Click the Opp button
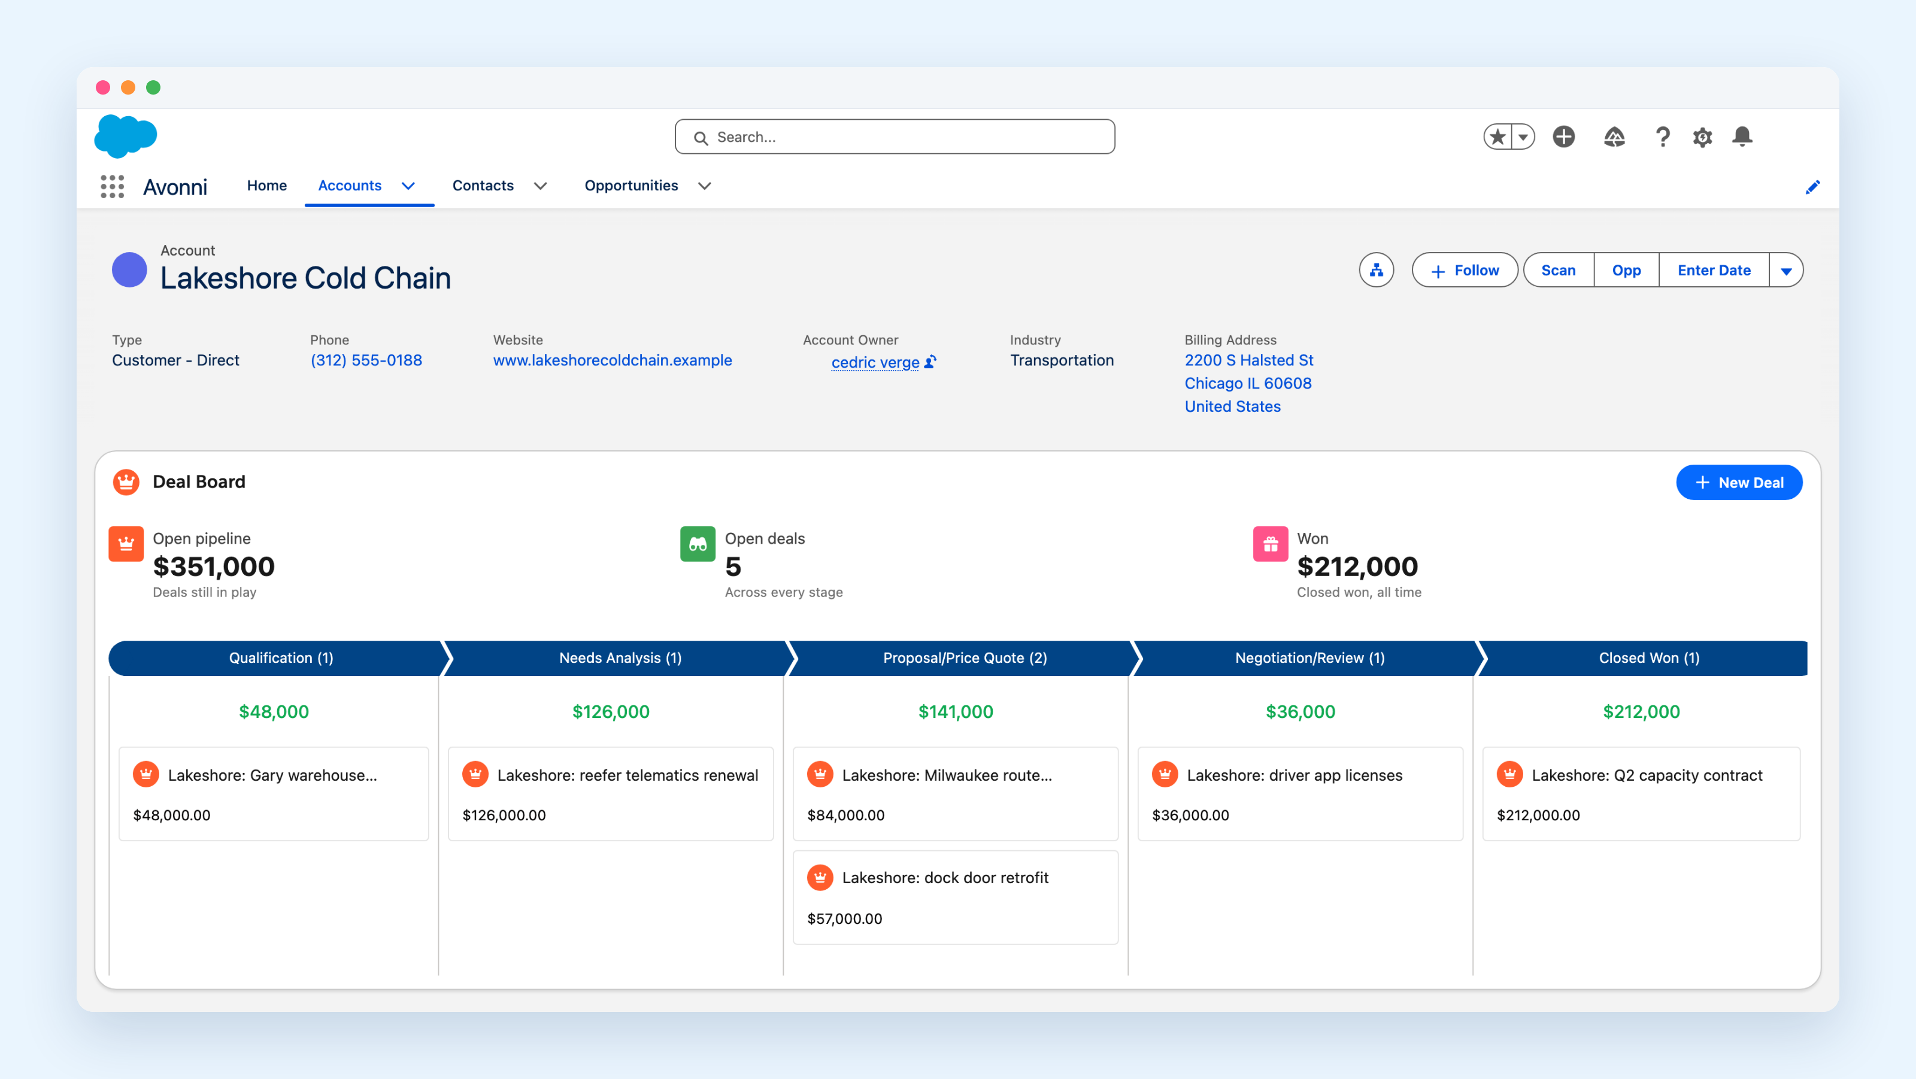Screen dimensions: 1916x1079 (1627, 270)
